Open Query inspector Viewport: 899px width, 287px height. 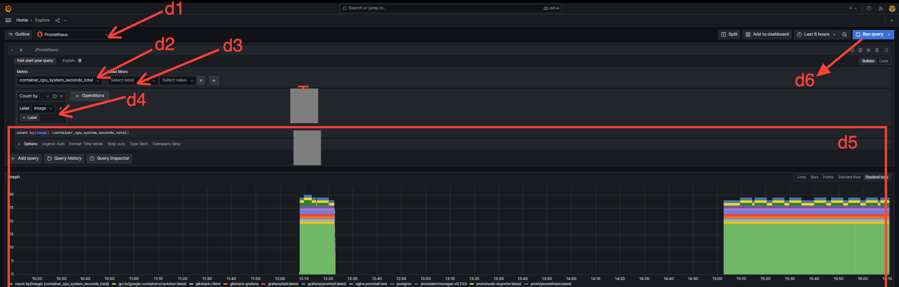110,159
